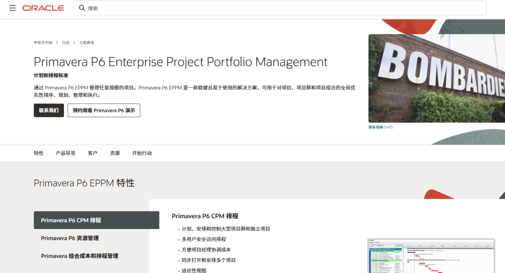Image resolution: width=505 pixels, height=273 pixels.
Task: Select the Primavera P6 CPM 排程 tab
Action: tap(97, 220)
